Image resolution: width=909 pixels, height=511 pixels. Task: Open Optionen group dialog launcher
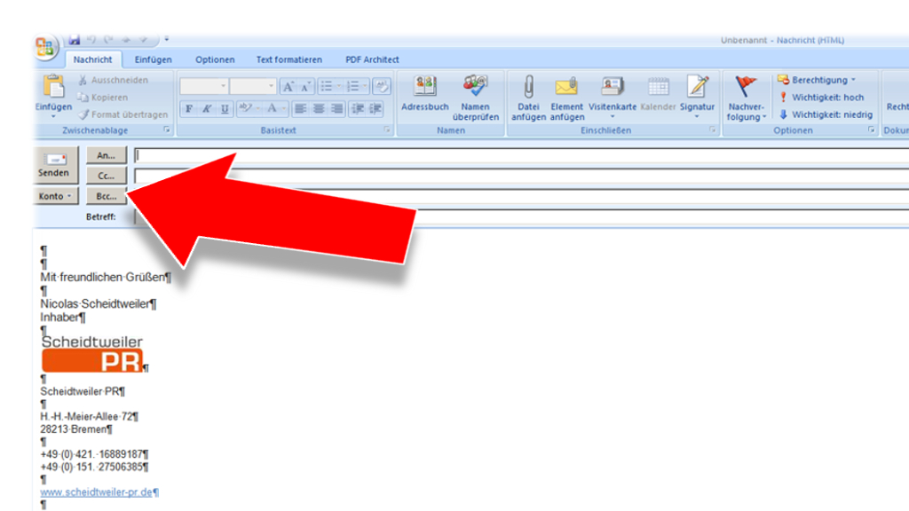pyautogui.click(x=872, y=130)
